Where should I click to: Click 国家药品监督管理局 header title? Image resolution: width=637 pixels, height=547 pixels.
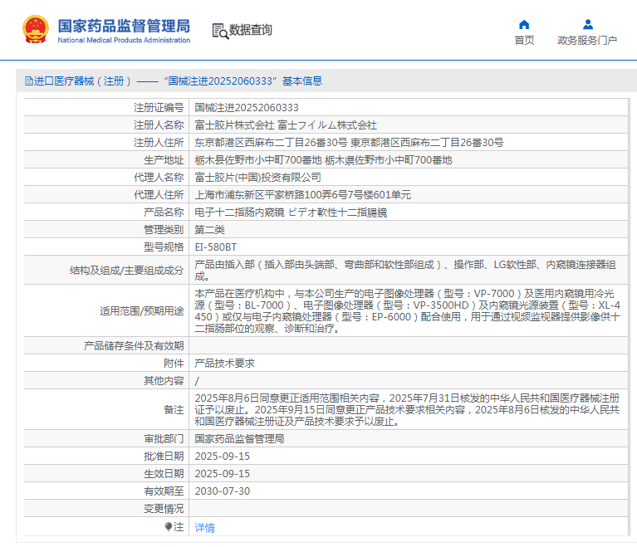coord(124,26)
